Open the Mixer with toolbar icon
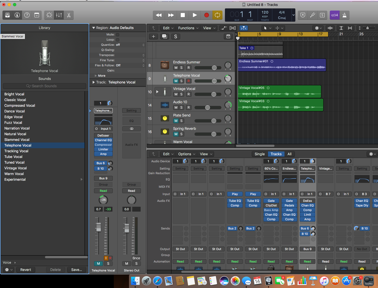 (x=59, y=15)
